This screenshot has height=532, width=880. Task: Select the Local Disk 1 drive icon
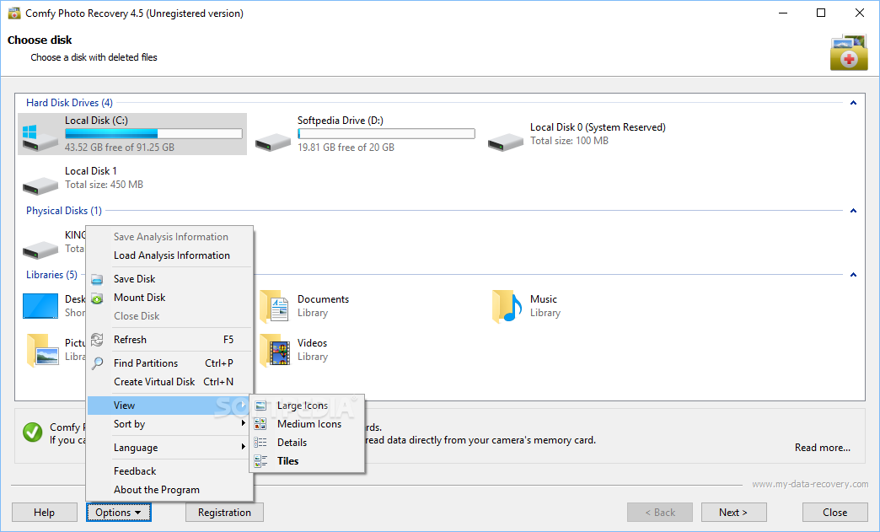pyautogui.click(x=40, y=185)
